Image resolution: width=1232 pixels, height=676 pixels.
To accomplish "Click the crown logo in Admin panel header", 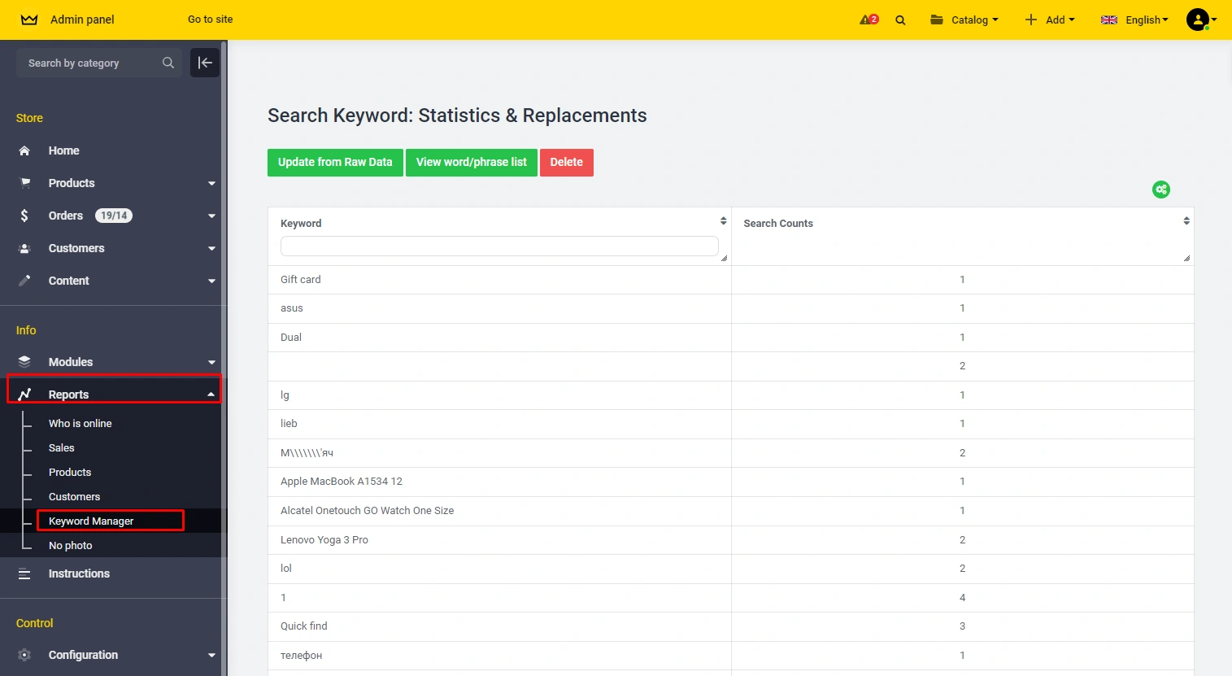I will tap(29, 20).
